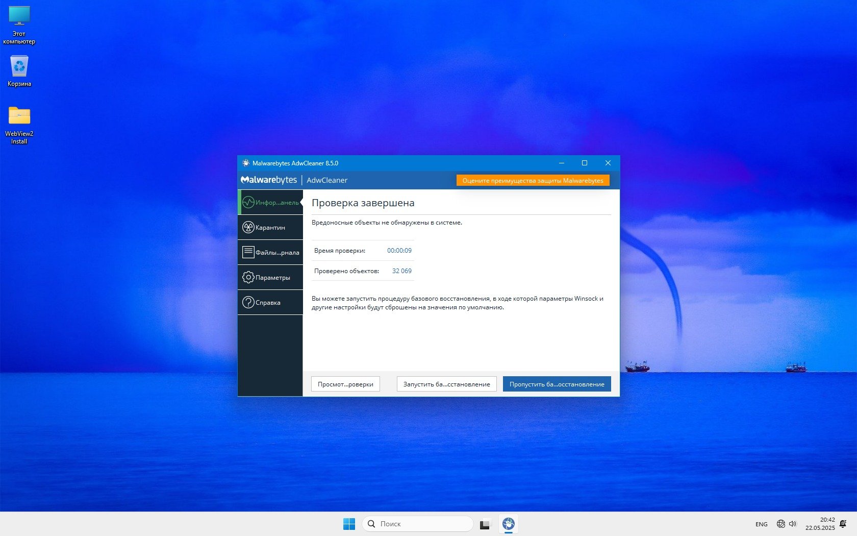The height and width of the screenshot is (536, 857).
Task: Select Этот компьютер desktop icon
Action: (x=19, y=16)
